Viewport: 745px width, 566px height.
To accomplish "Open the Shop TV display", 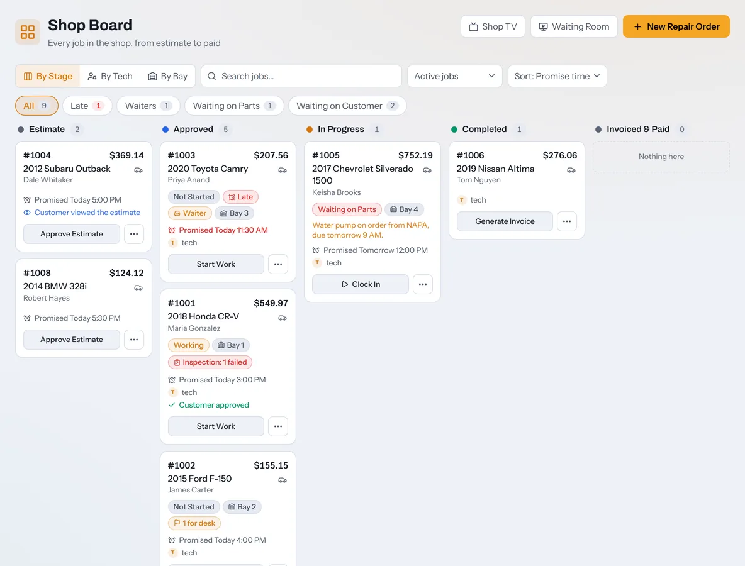I will [x=493, y=26].
